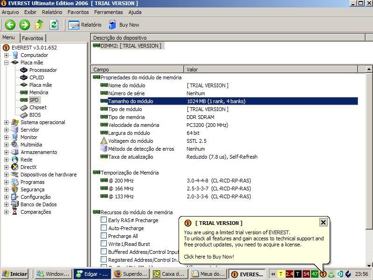Click the Dispositivos de hardware icon
This screenshot has height=280, width=373.
pyautogui.click(x=15, y=175)
